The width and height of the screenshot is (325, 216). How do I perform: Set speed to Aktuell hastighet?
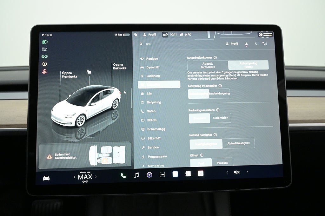[x=238, y=143]
